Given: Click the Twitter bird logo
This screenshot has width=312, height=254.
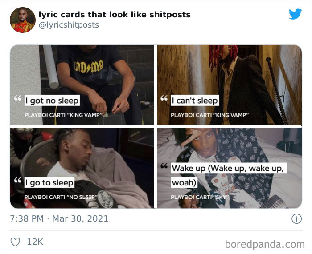Looking at the screenshot, I should click(x=295, y=14).
